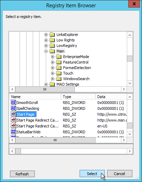Sort values by the Type column header
Screen dimensions: 142x182
78,97
